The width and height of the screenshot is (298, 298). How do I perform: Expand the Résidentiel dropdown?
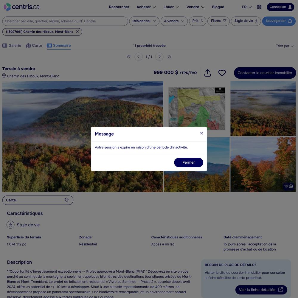pos(144,21)
